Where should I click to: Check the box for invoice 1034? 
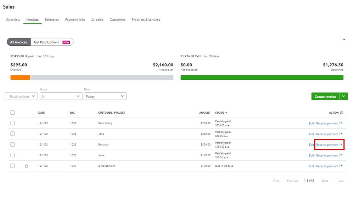point(12,134)
